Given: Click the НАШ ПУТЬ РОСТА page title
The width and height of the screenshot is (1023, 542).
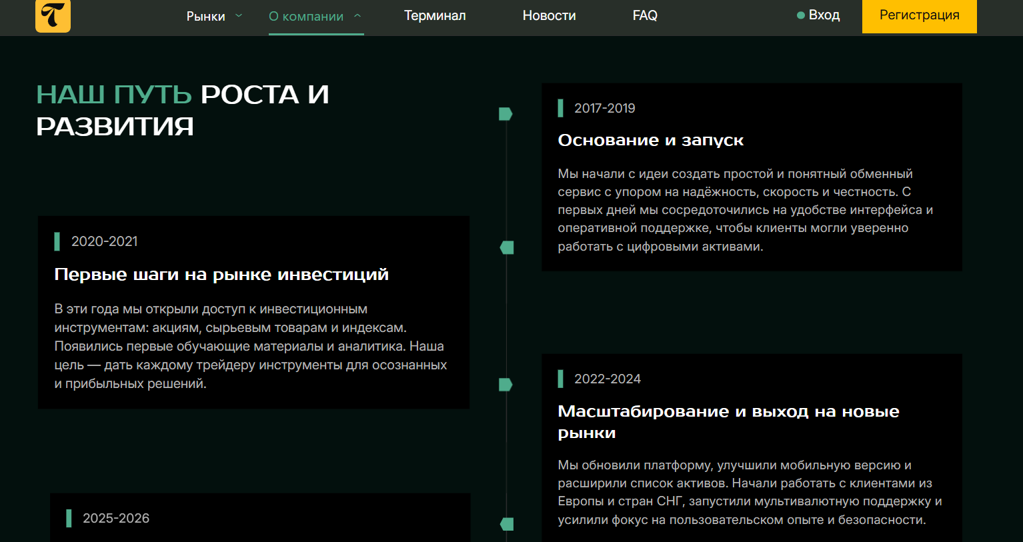Looking at the screenshot, I should pos(182,110).
